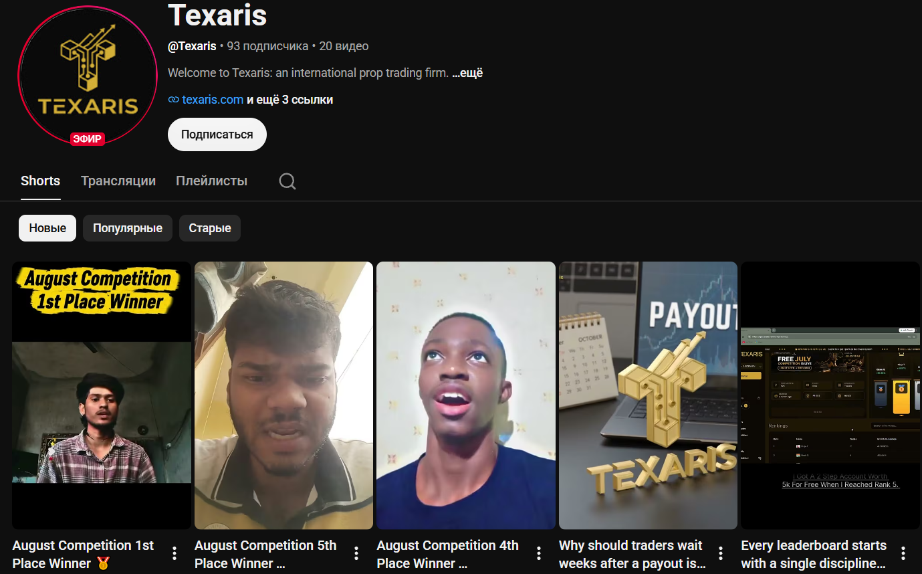Show the other links via 'и ещё 3 ссылки'
This screenshot has width=922, height=574.
coord(290,100)
